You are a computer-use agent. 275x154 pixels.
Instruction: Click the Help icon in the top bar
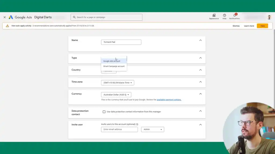(224, 16)
